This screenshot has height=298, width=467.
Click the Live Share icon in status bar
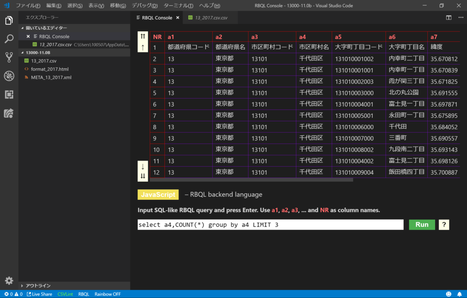(x=39, y=294)
